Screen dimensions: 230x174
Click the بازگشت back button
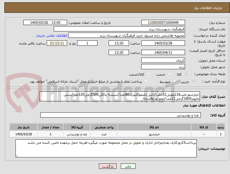click(108, 166)
